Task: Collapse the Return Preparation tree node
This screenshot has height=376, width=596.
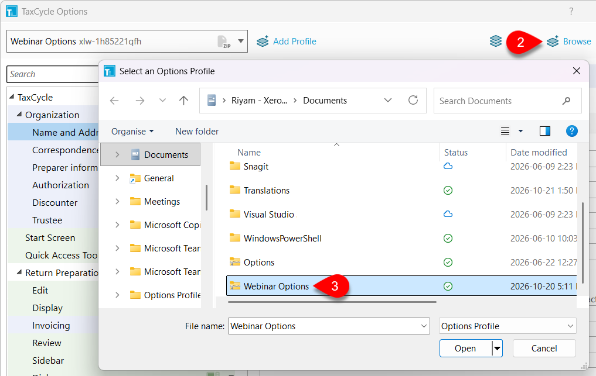Action: 19,272
